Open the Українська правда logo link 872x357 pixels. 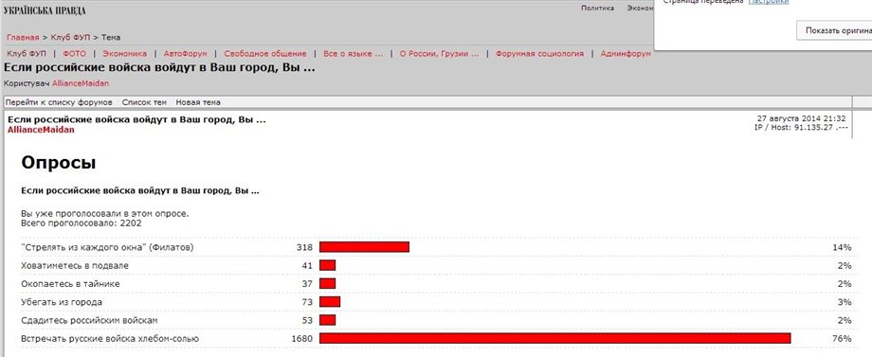pos(45,10)
